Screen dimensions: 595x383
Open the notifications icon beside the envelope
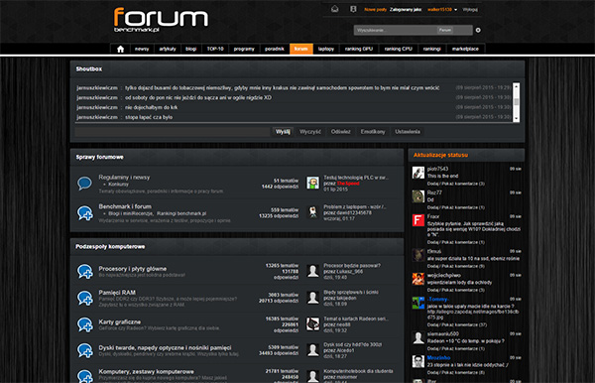pyautogui.click(x=353, y=9)
